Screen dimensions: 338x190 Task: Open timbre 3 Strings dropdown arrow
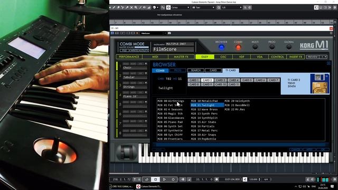point(146,83)
